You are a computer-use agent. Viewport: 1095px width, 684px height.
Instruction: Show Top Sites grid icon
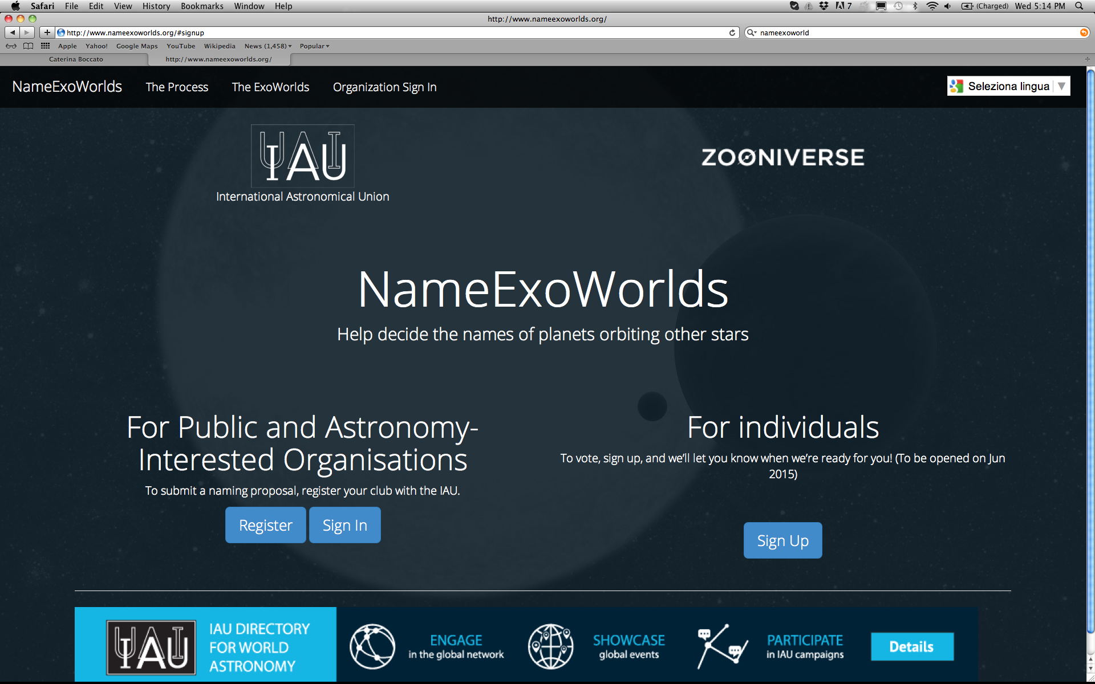[x=45, y=46]
